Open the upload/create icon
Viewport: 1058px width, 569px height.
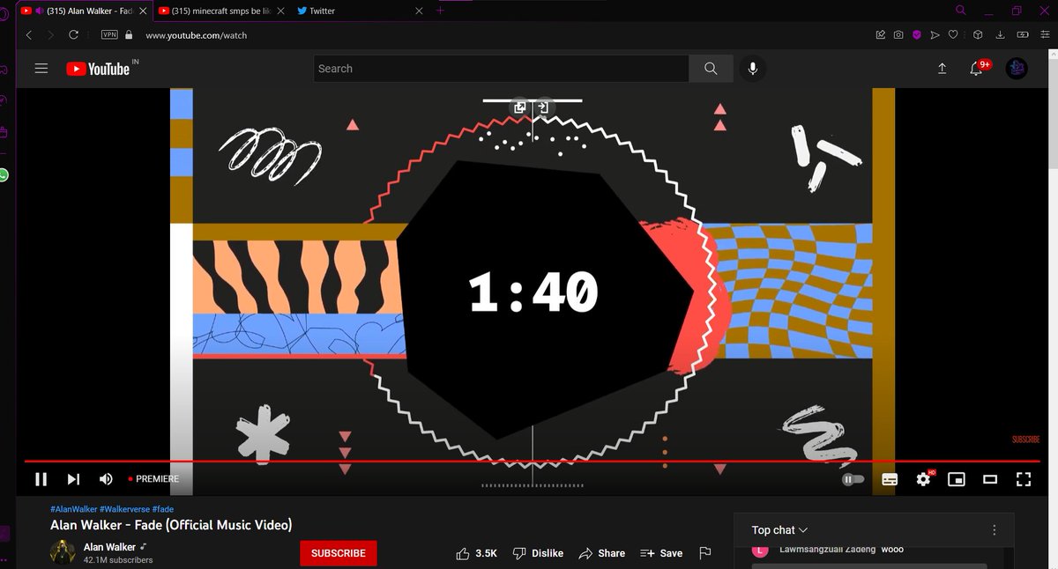click(x=942, y=69)
